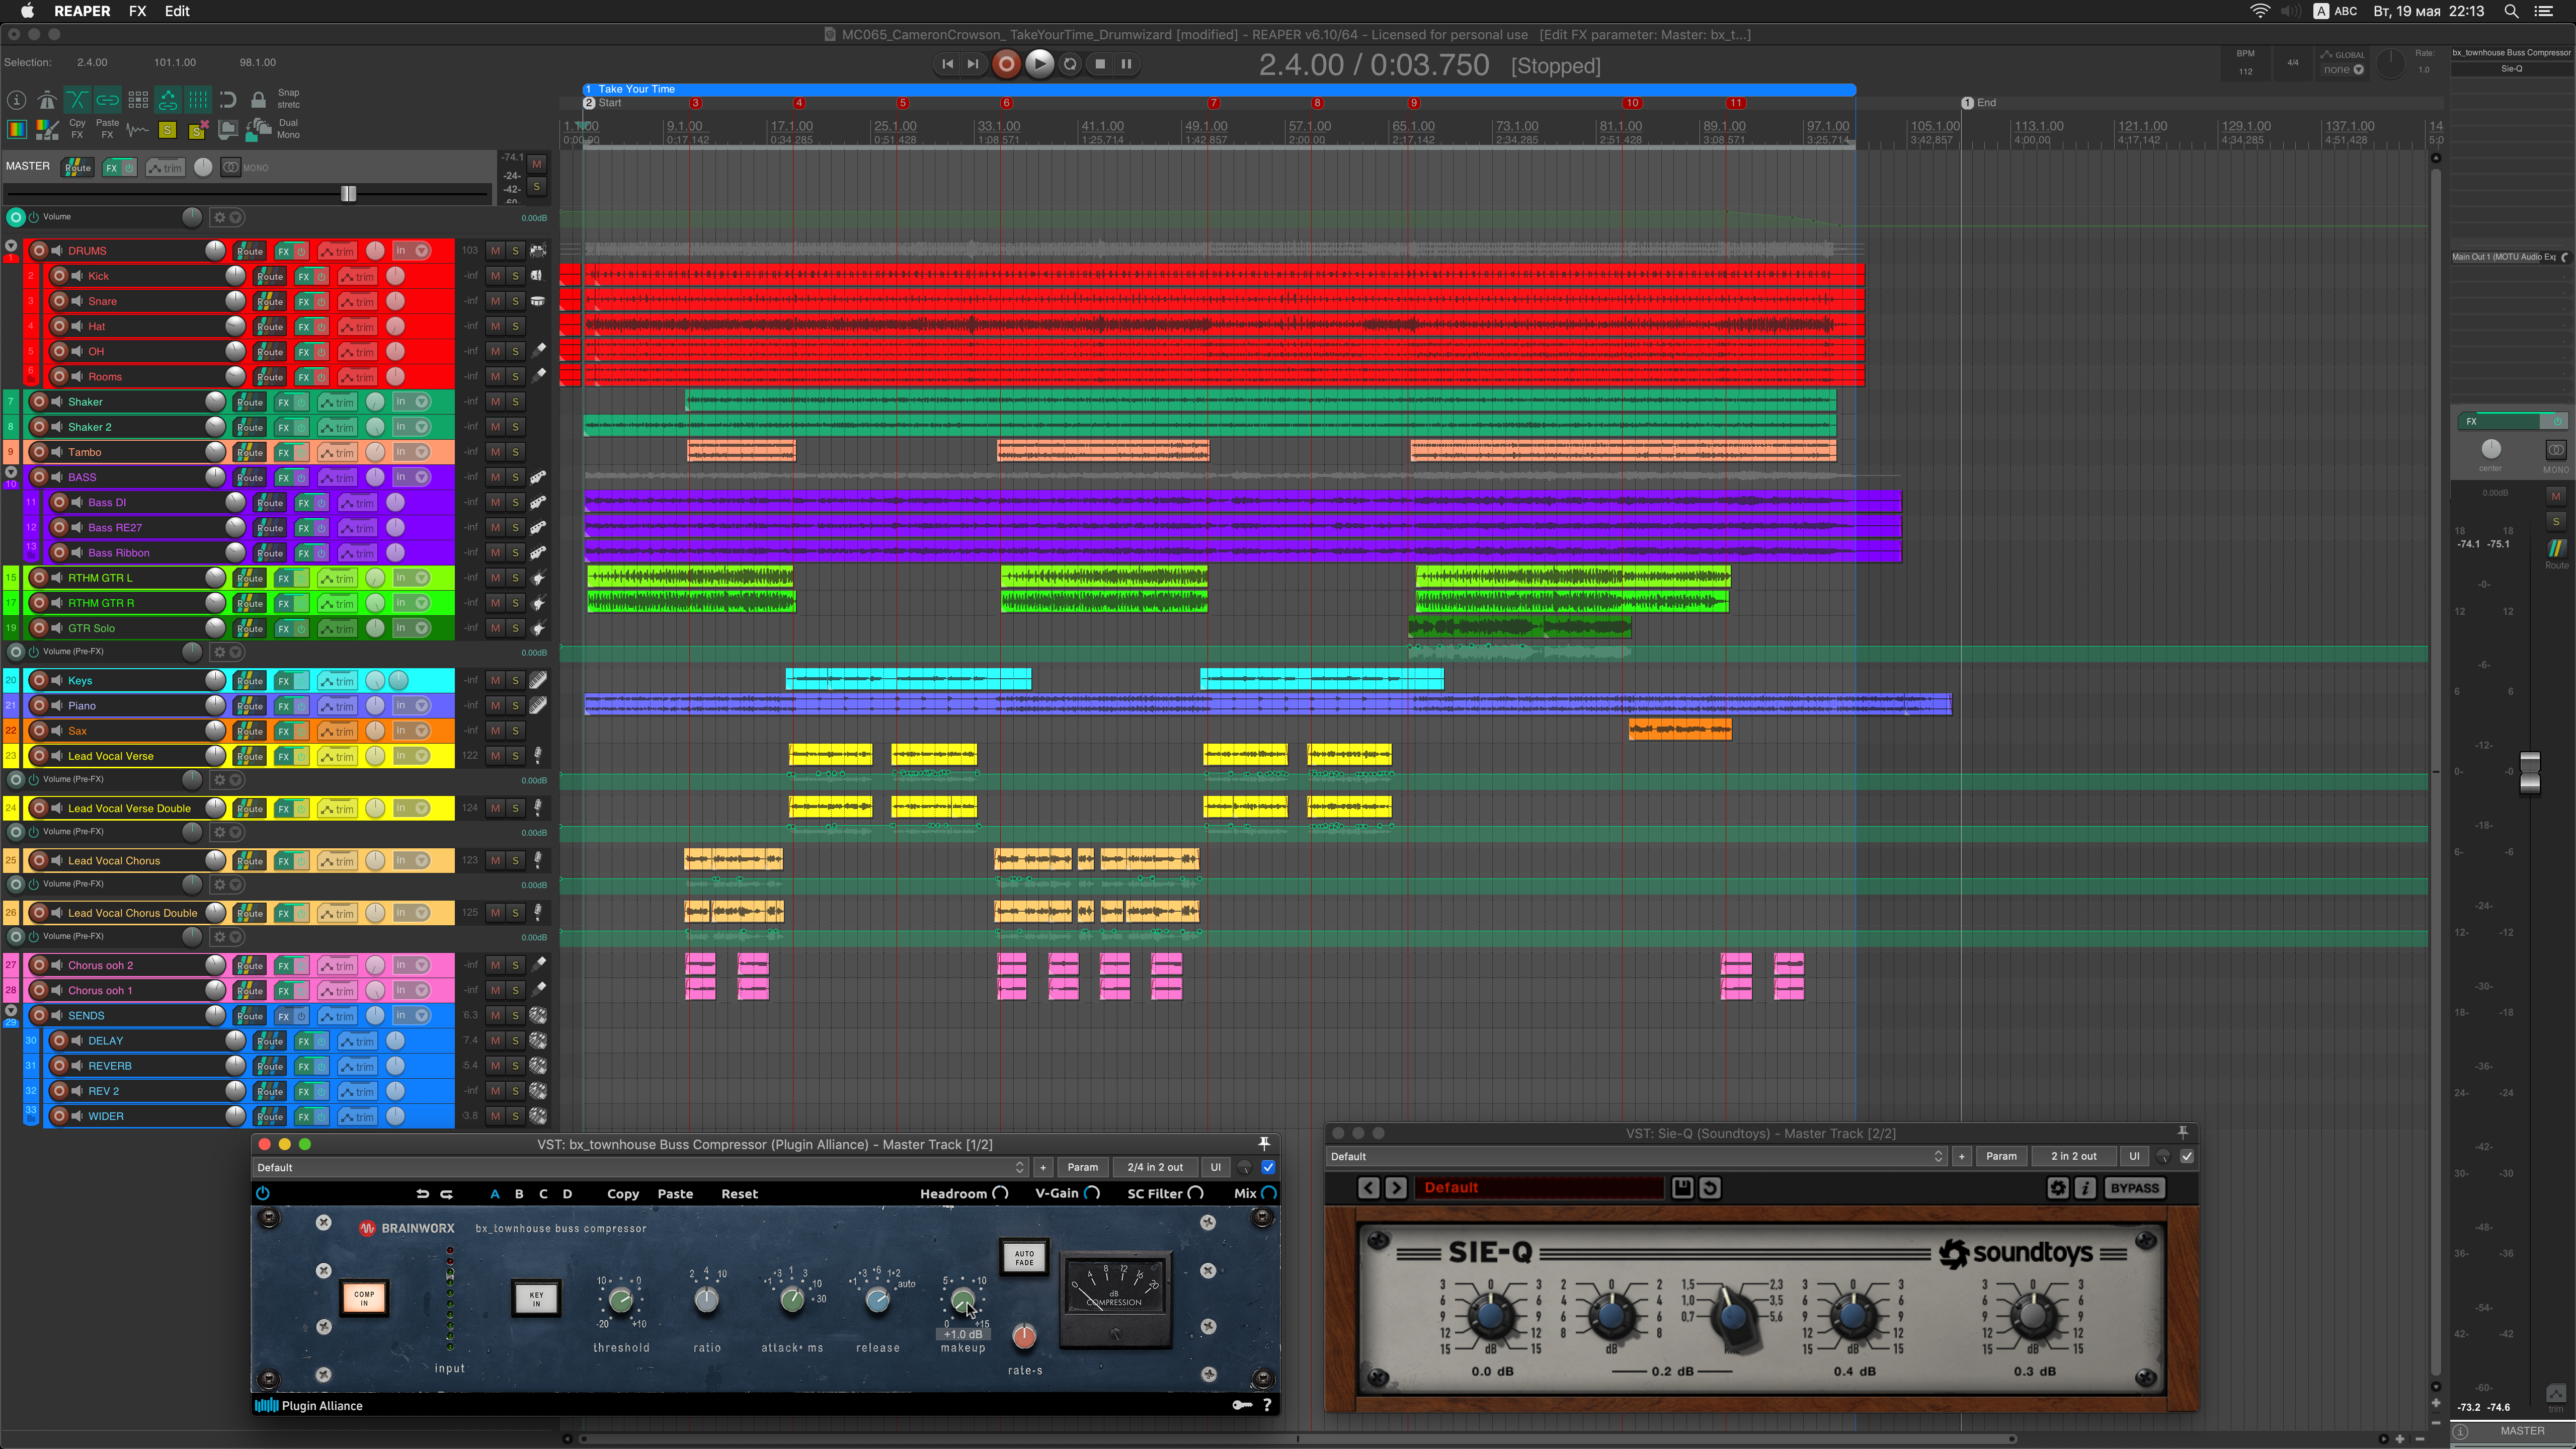Uncheck the bx_townhouse FX enable checkbox

pos(1268,1167)
